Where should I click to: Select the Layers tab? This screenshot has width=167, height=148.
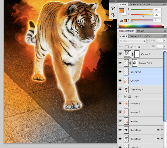click(123, 36)
